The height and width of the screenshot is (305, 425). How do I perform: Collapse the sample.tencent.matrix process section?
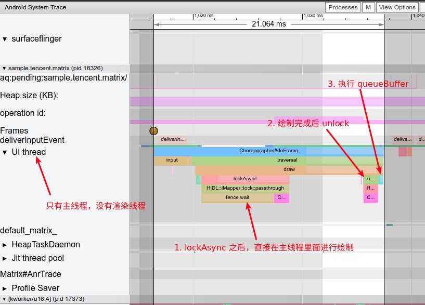tap(4, 68)
